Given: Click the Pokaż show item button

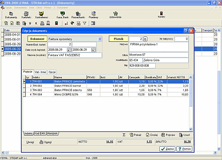Looking at the screenshot, I should [x=135, y=135].
